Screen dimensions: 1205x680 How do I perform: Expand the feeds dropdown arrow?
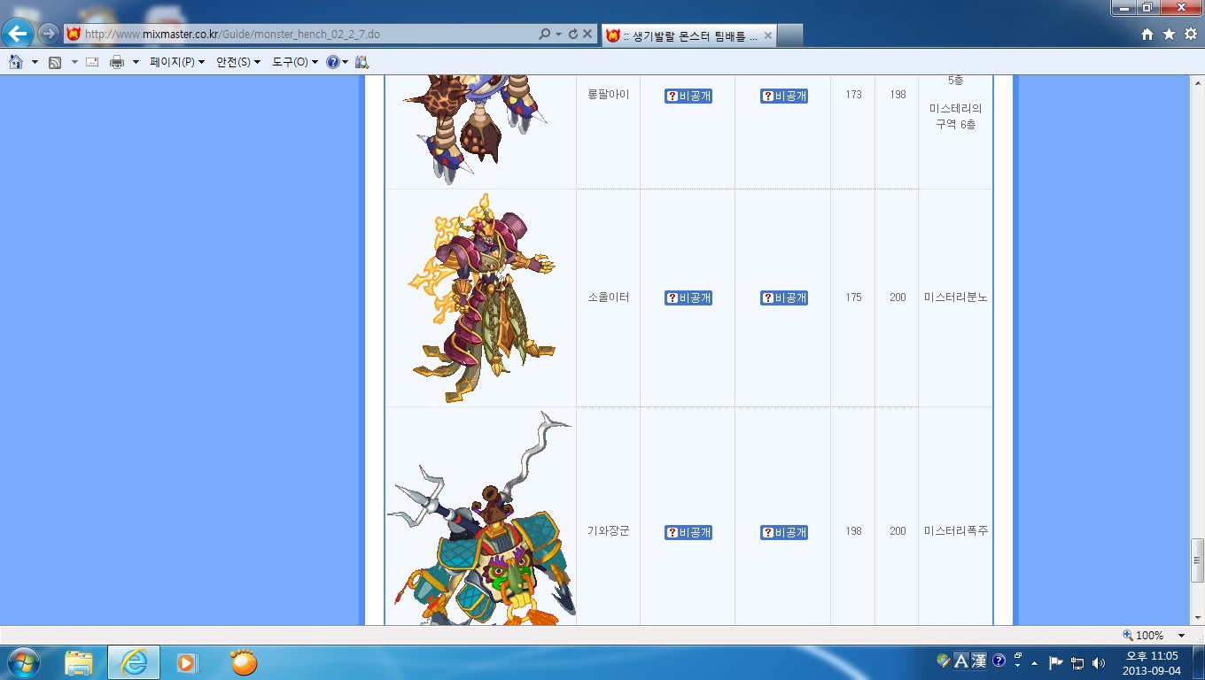[74, 62]
